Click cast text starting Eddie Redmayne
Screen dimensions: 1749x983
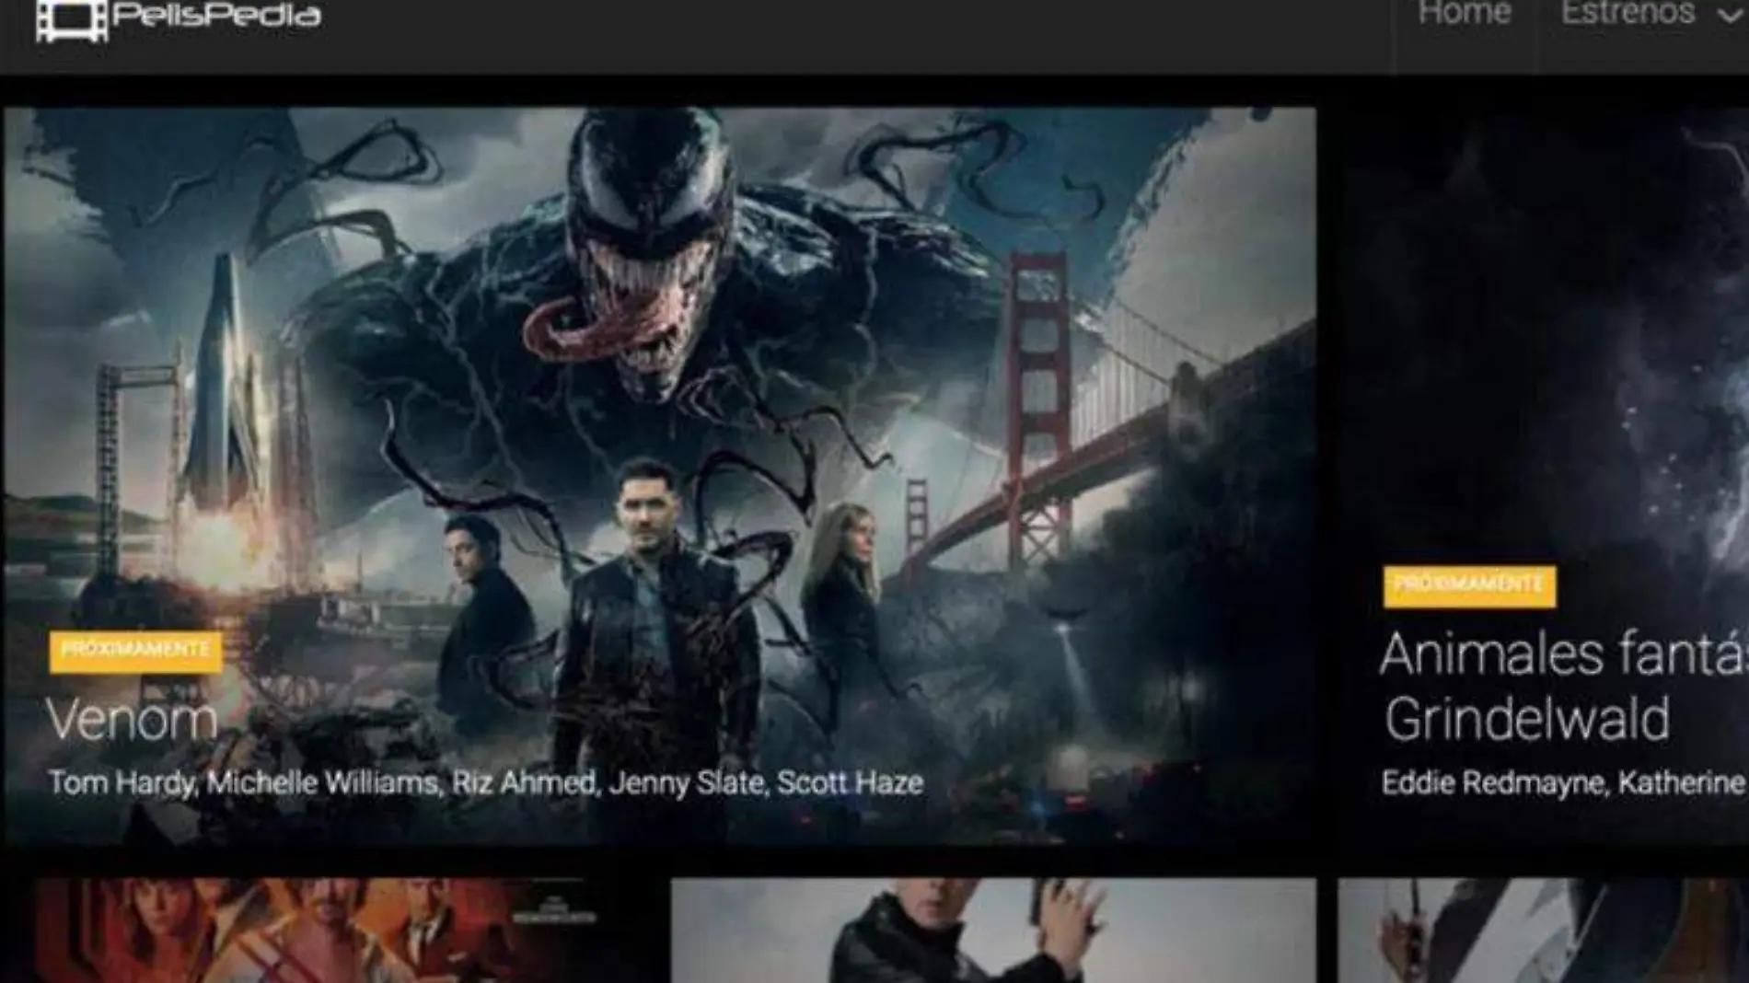1564,783
